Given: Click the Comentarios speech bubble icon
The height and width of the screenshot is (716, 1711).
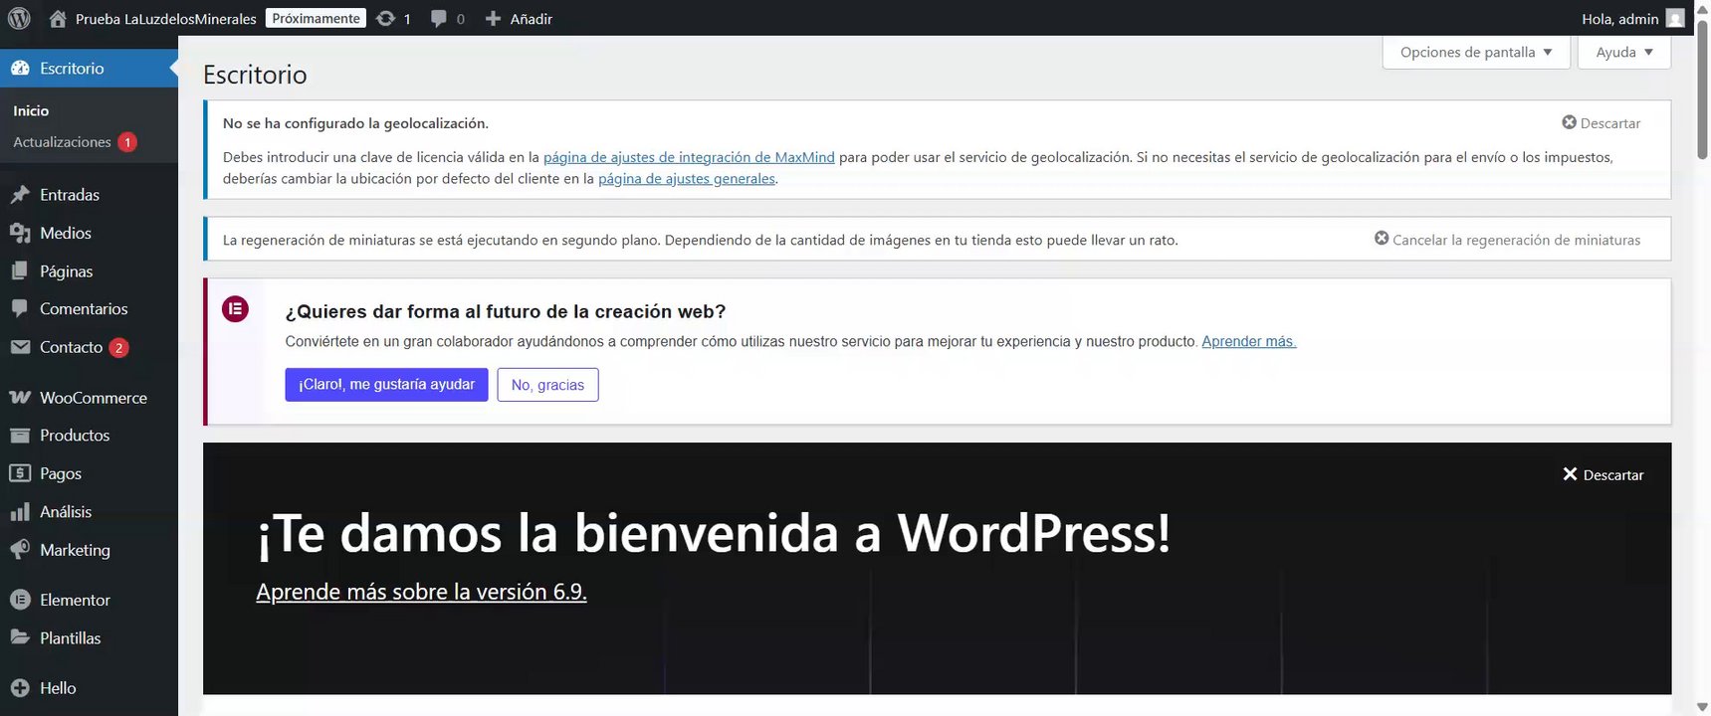Looking at the screenshot, I should point(20,308).
